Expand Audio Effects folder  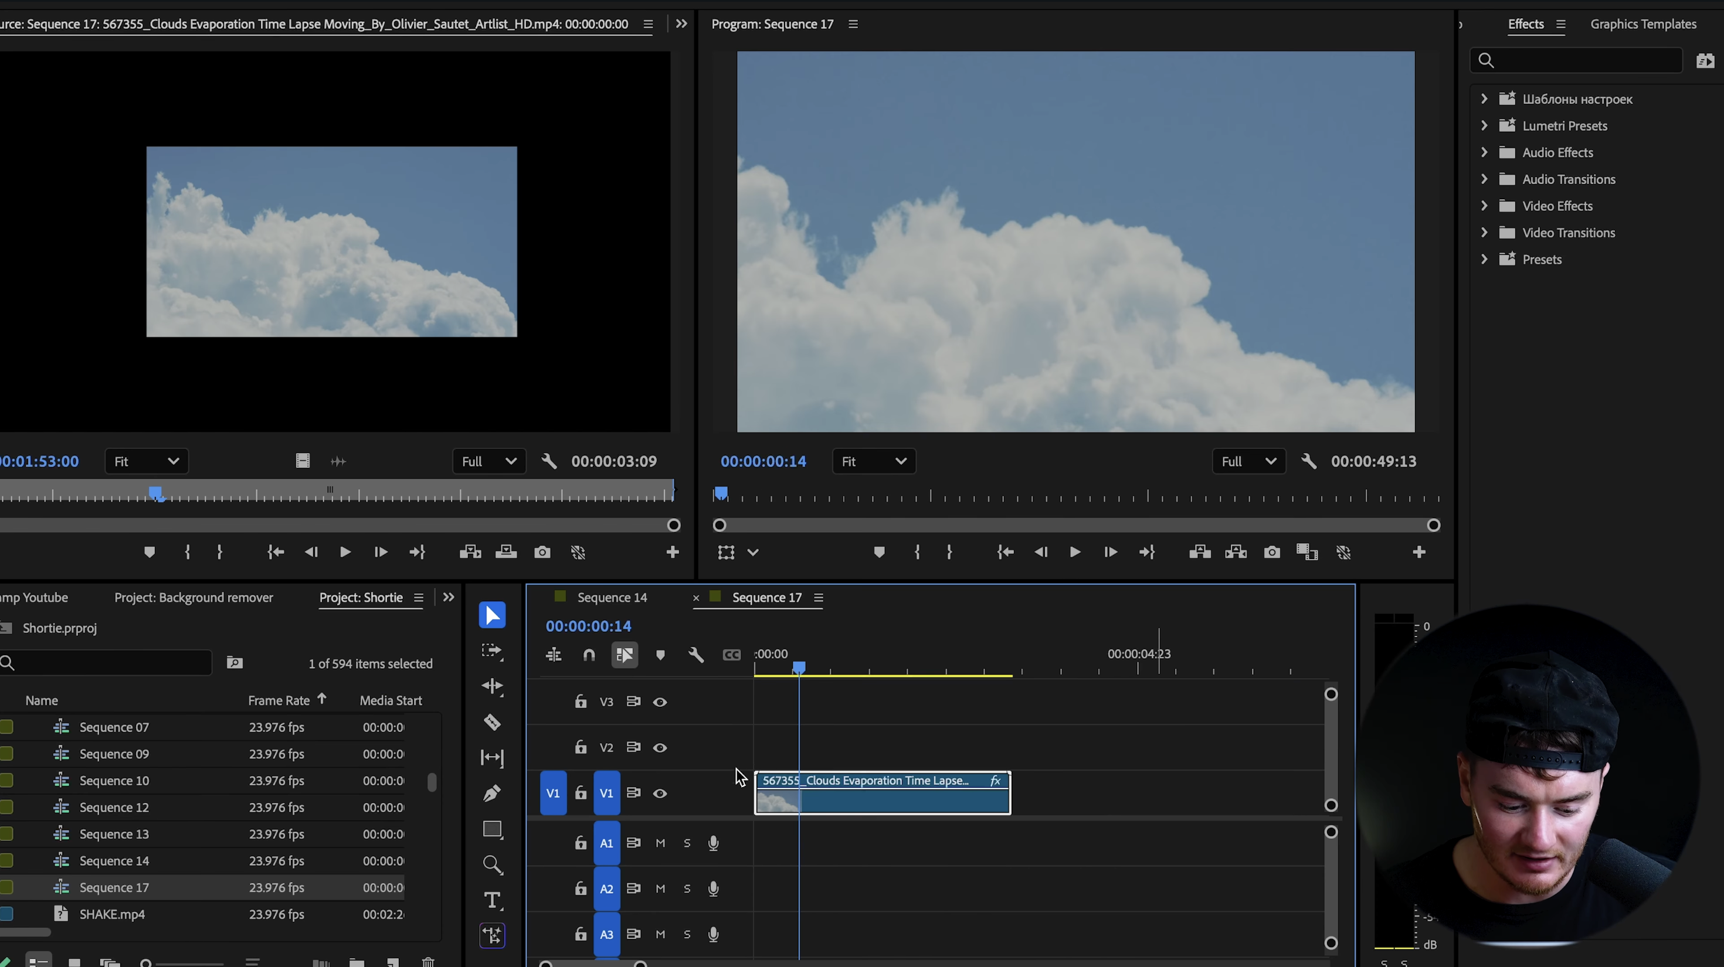click(x=1484, y=152)
